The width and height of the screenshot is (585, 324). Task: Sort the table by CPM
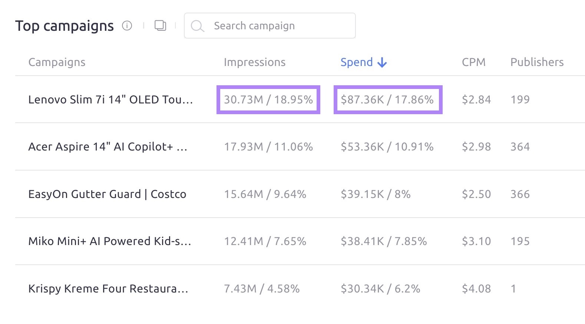coord(473,62)
